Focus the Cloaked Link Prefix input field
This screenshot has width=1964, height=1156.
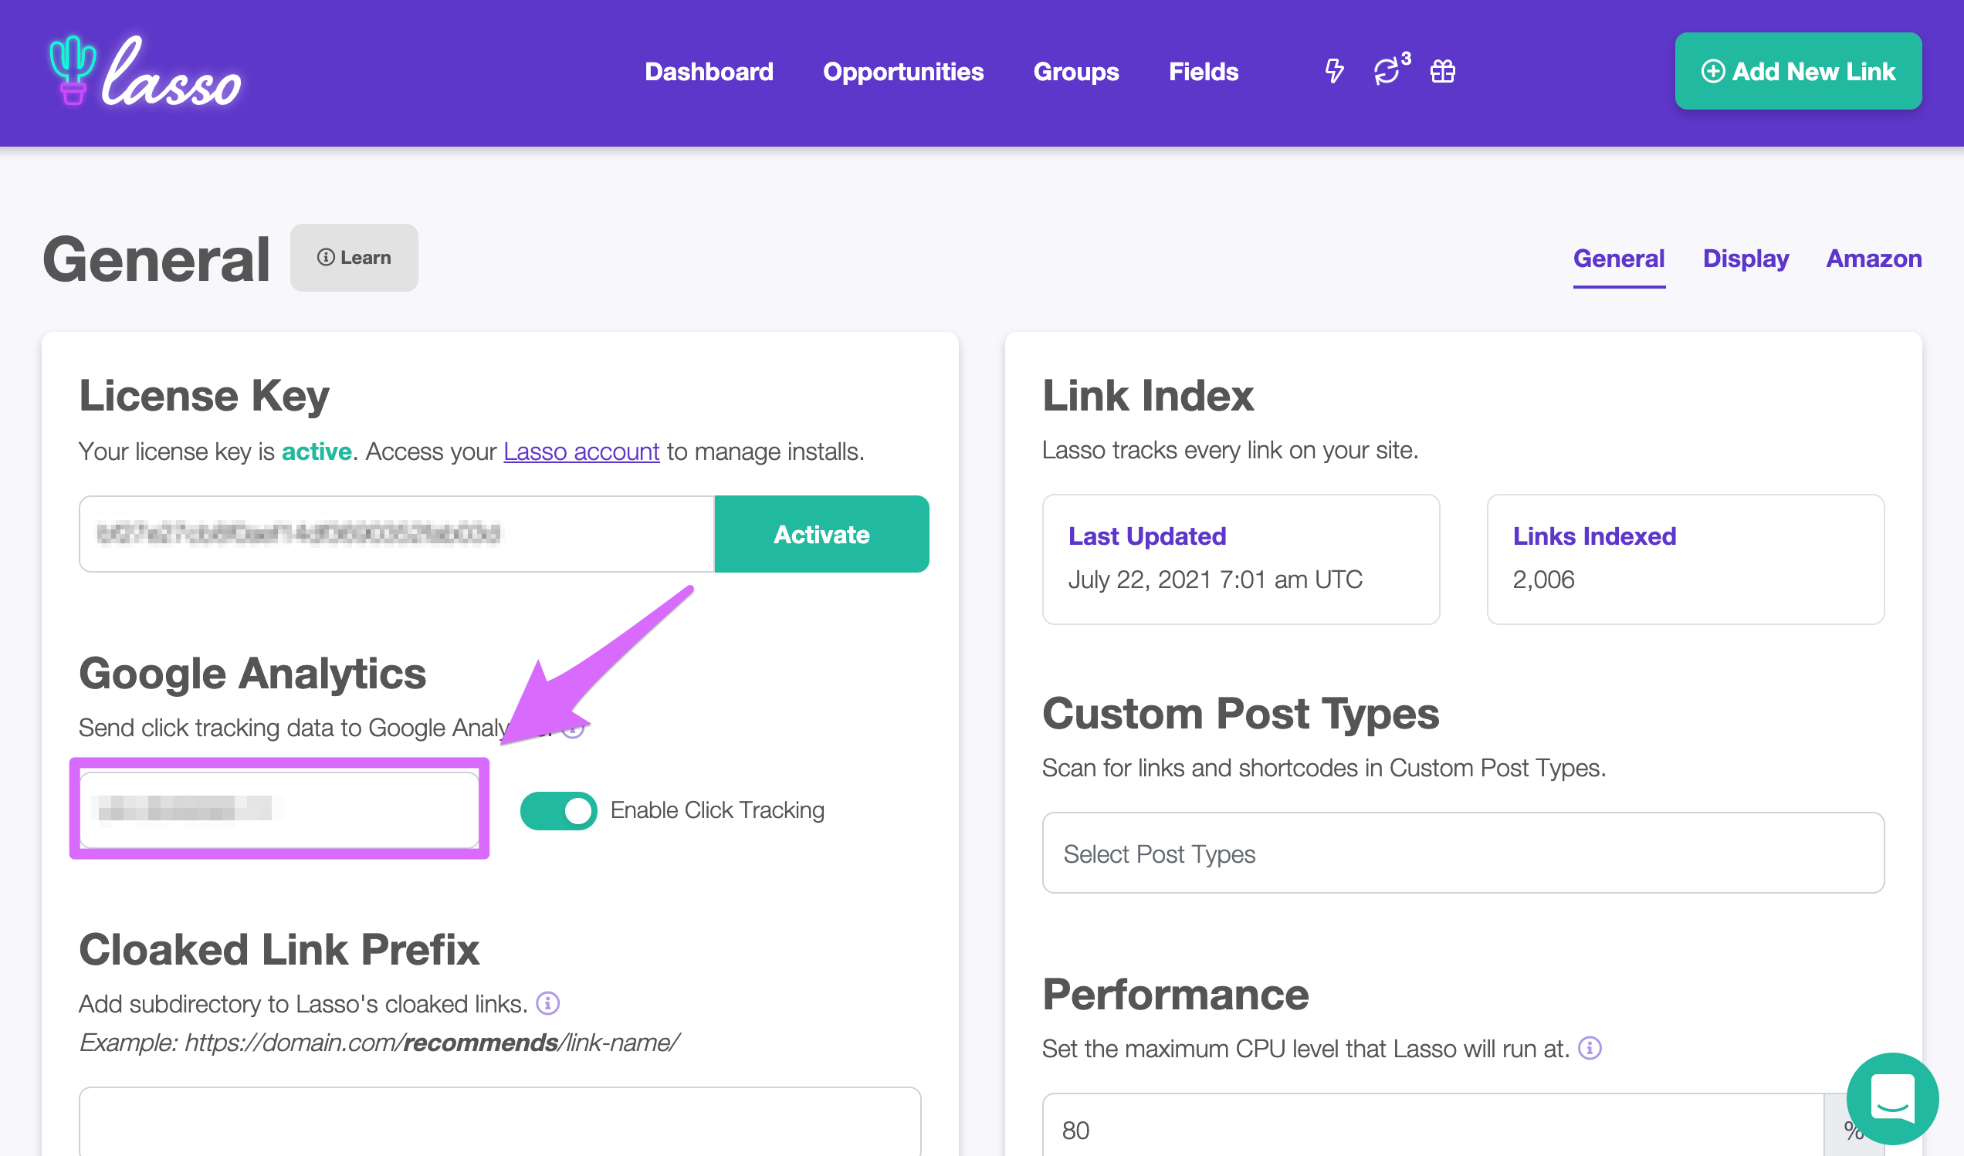coord(499,1121)
